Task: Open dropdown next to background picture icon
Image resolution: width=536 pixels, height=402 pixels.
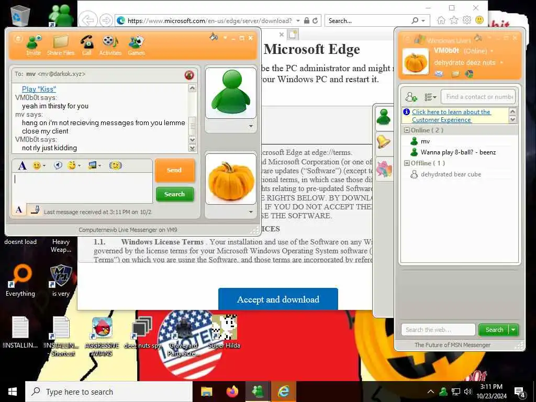Action: [100, 166]
